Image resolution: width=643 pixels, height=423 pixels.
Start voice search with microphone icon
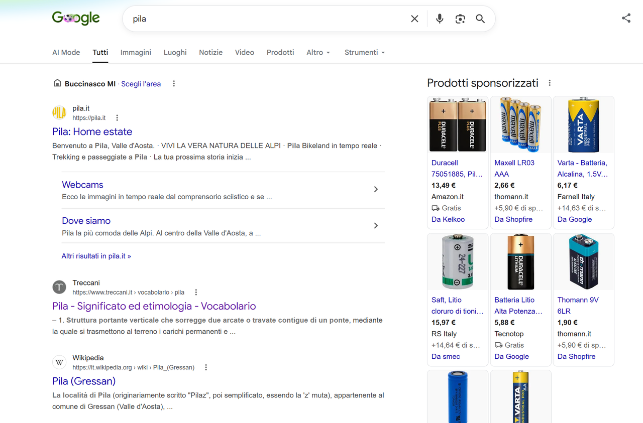click(x=440, y=19)
